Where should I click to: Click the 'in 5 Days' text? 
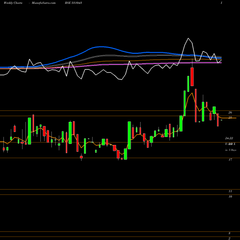point(230,150)
